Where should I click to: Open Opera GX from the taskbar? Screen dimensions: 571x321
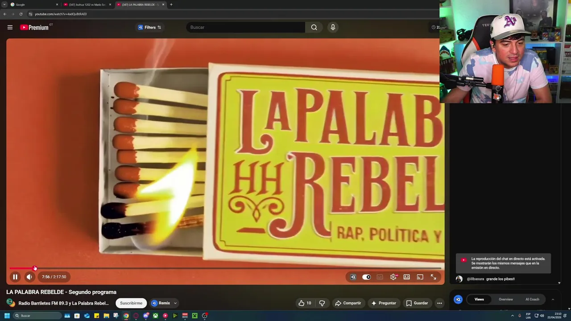point(136,316)
